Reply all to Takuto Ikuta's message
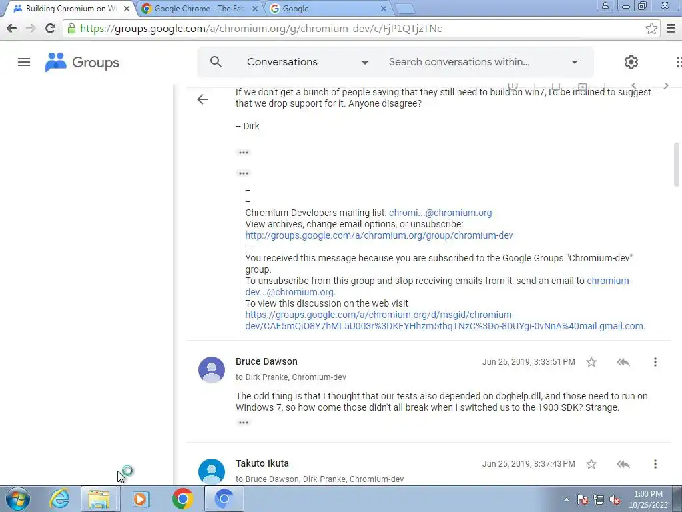682x512 pixels. (623, 464)
